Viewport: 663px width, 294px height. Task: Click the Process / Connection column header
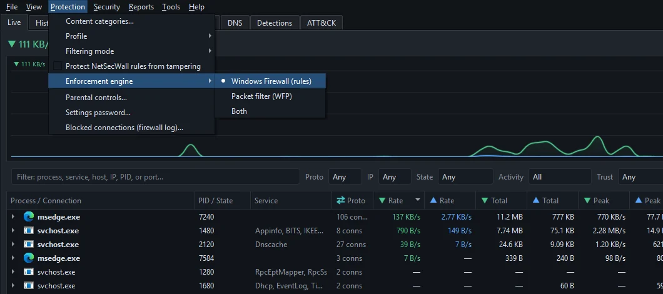(101, 201)
